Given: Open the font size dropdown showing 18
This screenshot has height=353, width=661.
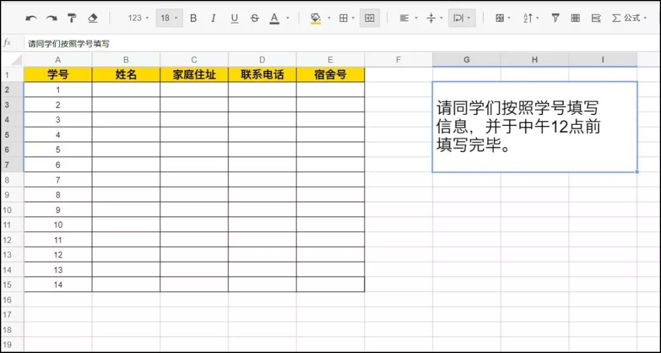Looking at the screenshot, I should 168,18.
